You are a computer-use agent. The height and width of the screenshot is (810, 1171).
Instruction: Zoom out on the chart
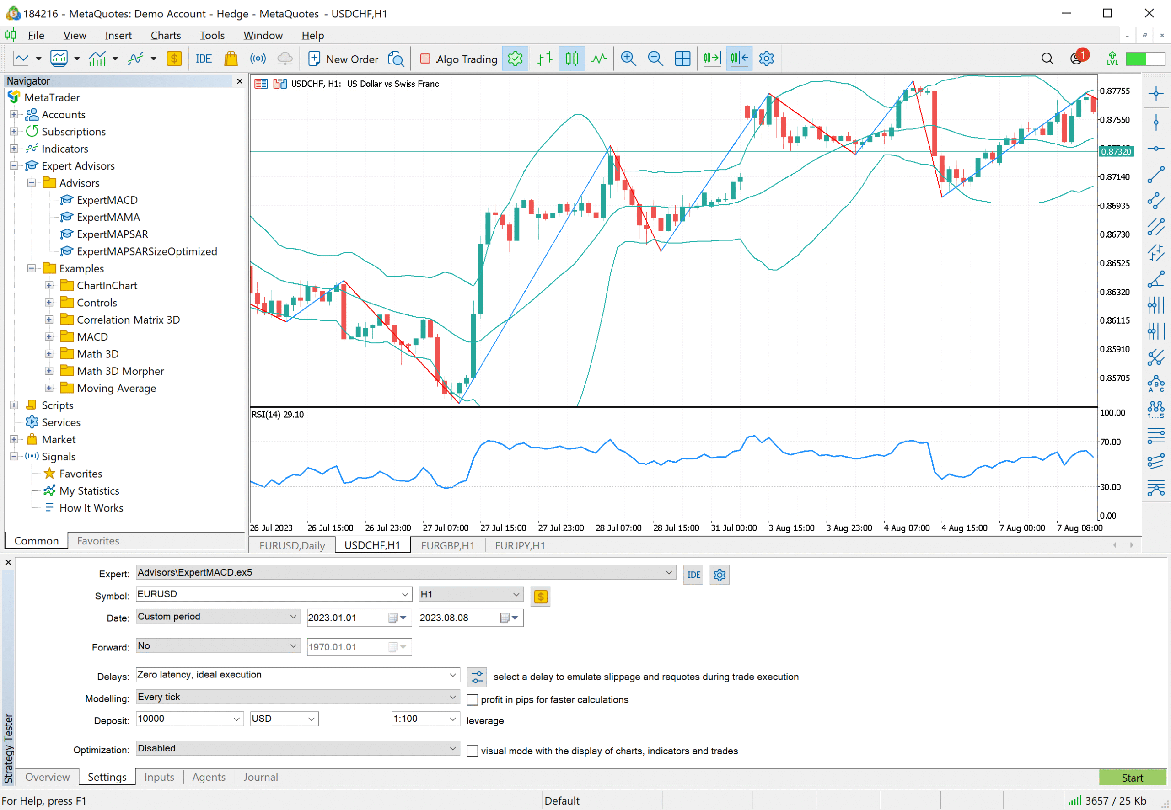coord(655,59)
